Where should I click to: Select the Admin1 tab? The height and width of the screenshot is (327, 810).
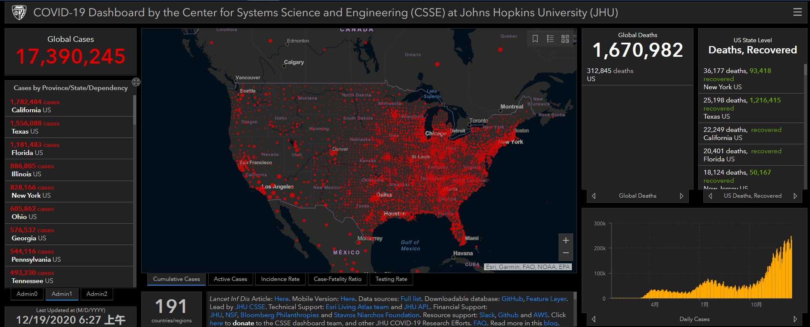pyautogui.click(x=62, y=294)
